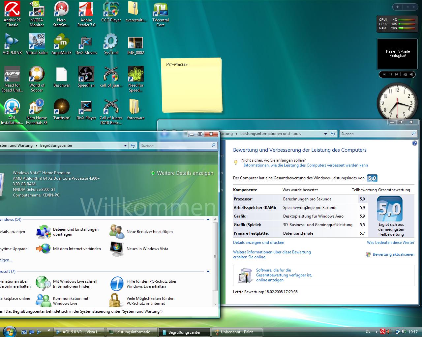Open World of Soccer shortcut
Viewport: 422px width, 337px height.
[37, 79]
